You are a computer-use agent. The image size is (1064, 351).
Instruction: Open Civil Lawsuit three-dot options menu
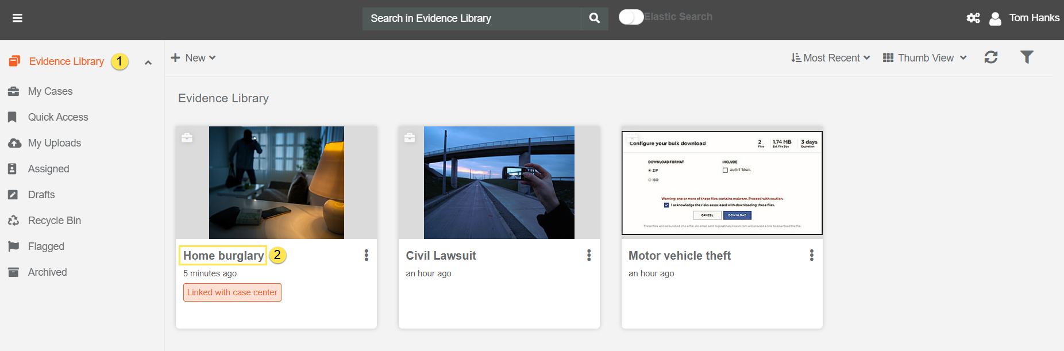point(588,256)
